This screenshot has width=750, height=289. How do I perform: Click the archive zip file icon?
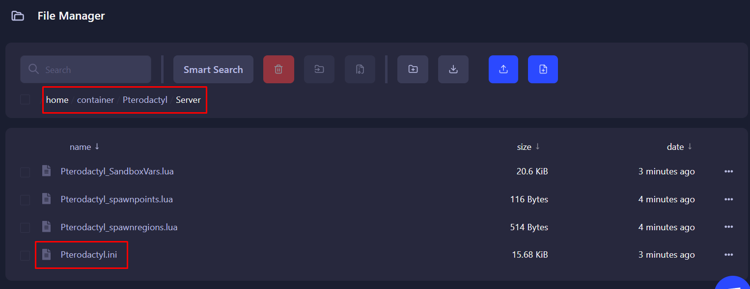[360, 70]
